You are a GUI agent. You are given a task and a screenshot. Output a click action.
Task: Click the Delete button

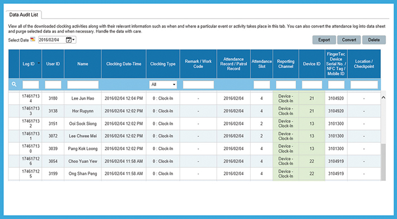coord(374,40)
